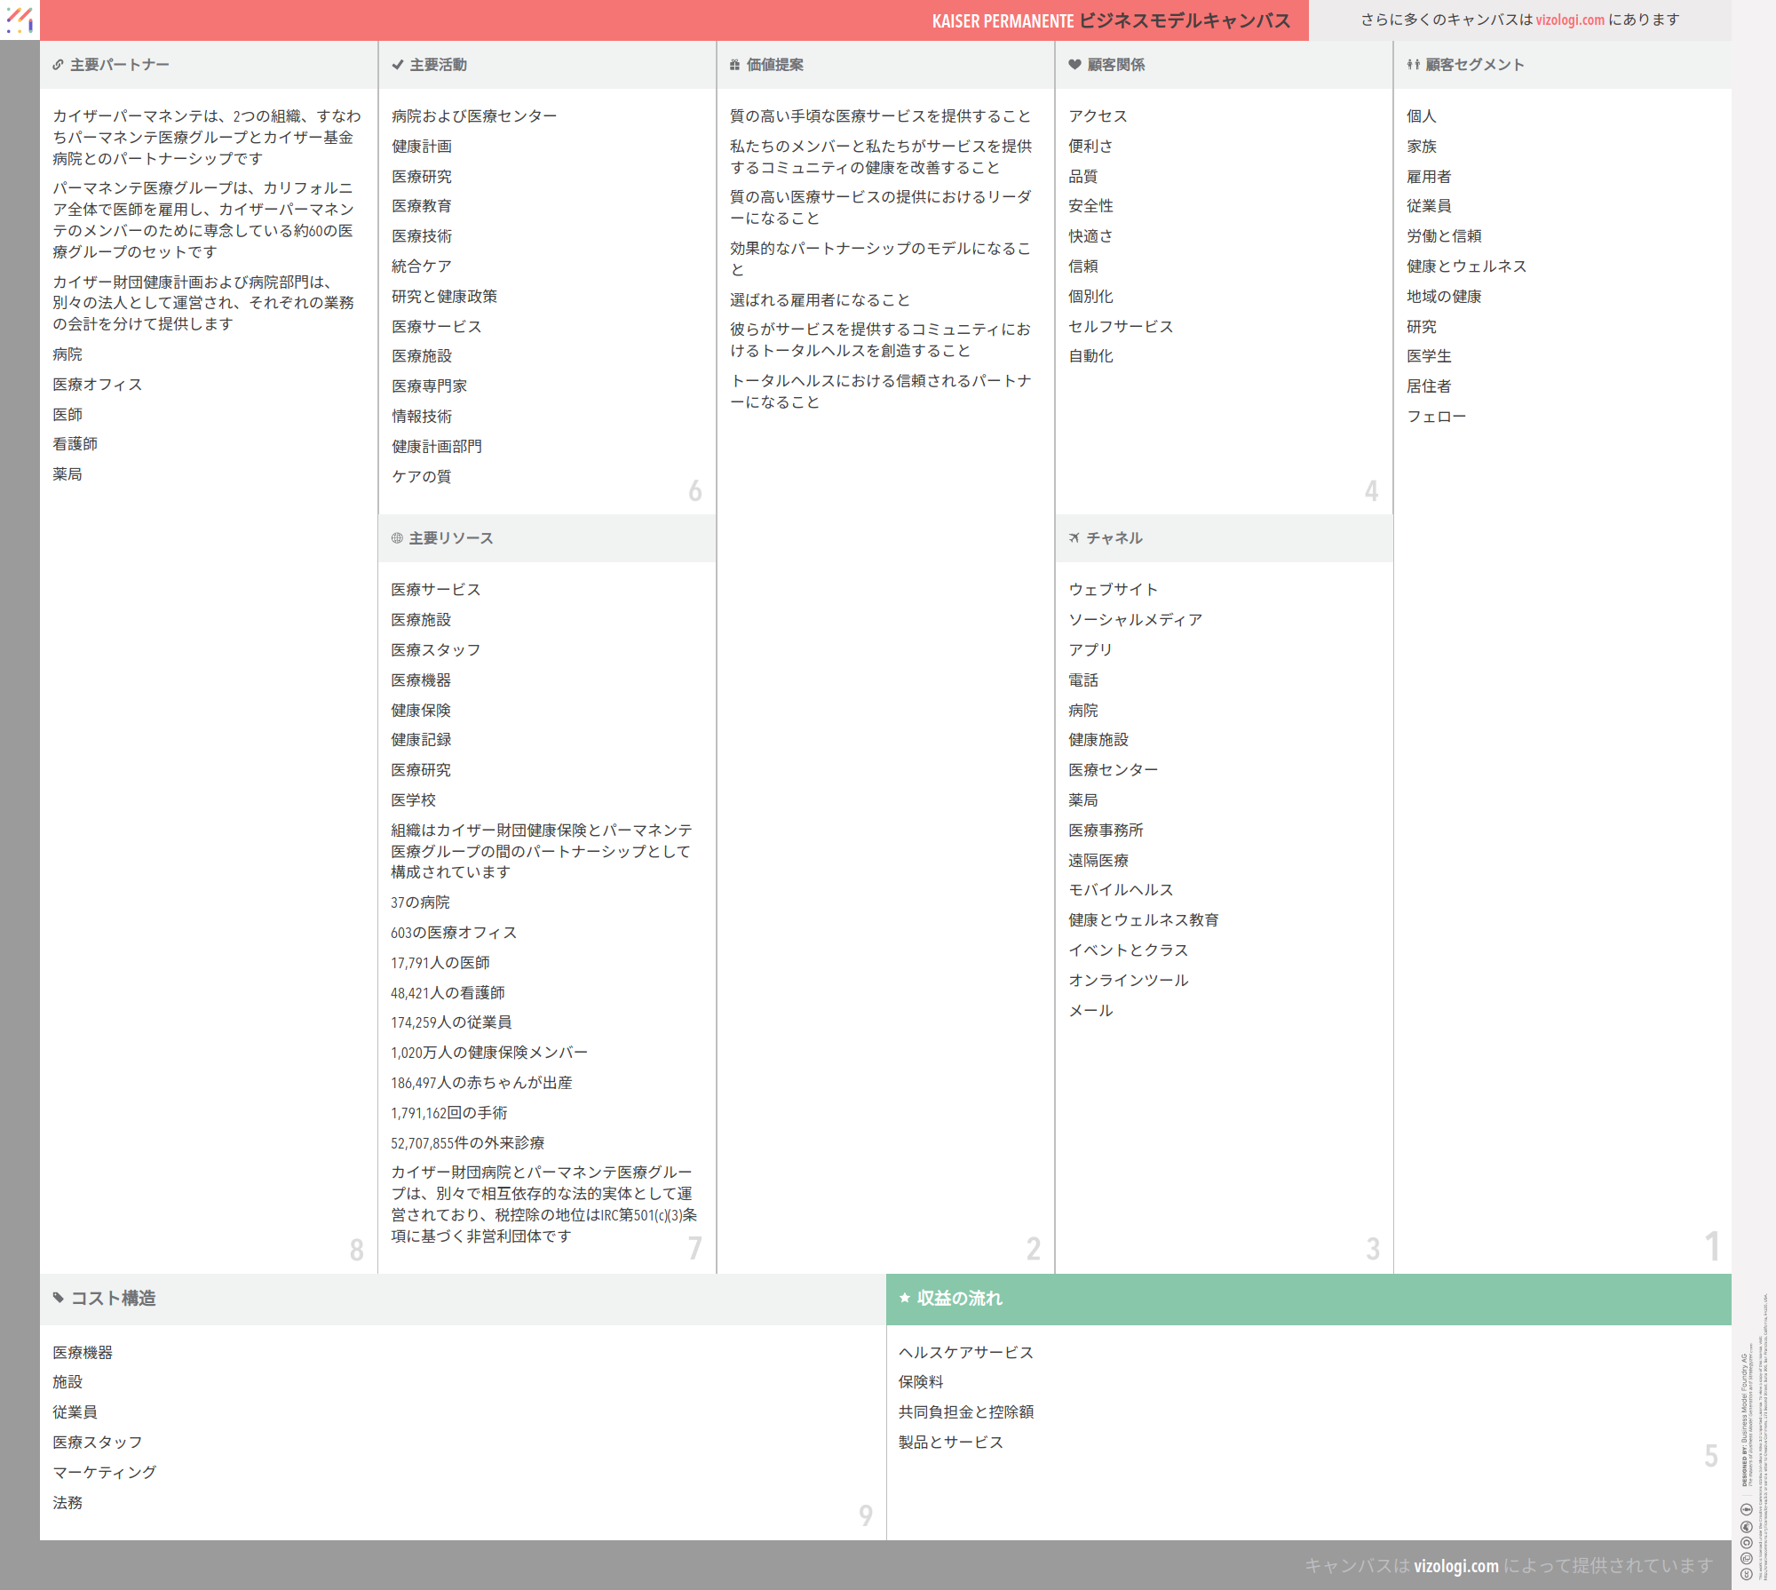Click the KAISER PERMANENTE title bar
The width and height of the screenshot is (1776, 1590).
(1110, 20)
